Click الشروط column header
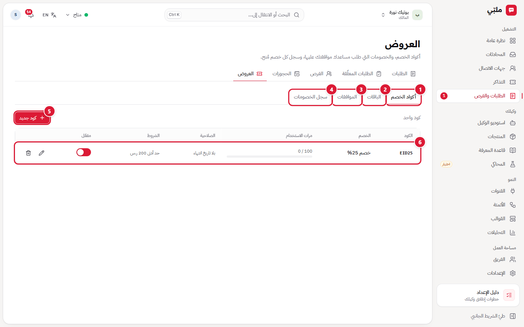 click(154, 136)
